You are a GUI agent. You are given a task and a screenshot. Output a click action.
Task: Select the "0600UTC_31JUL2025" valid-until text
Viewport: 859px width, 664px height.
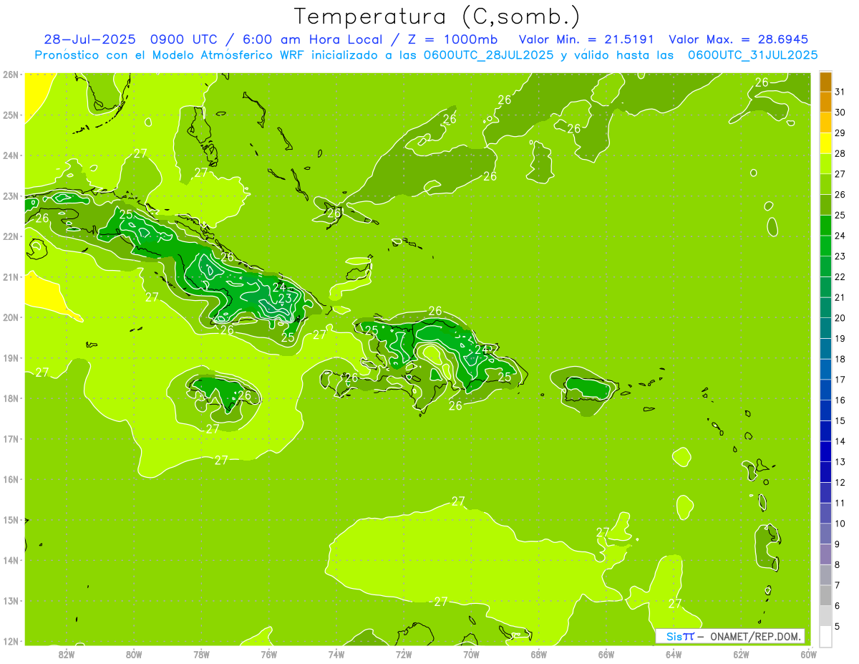[752, 54]
